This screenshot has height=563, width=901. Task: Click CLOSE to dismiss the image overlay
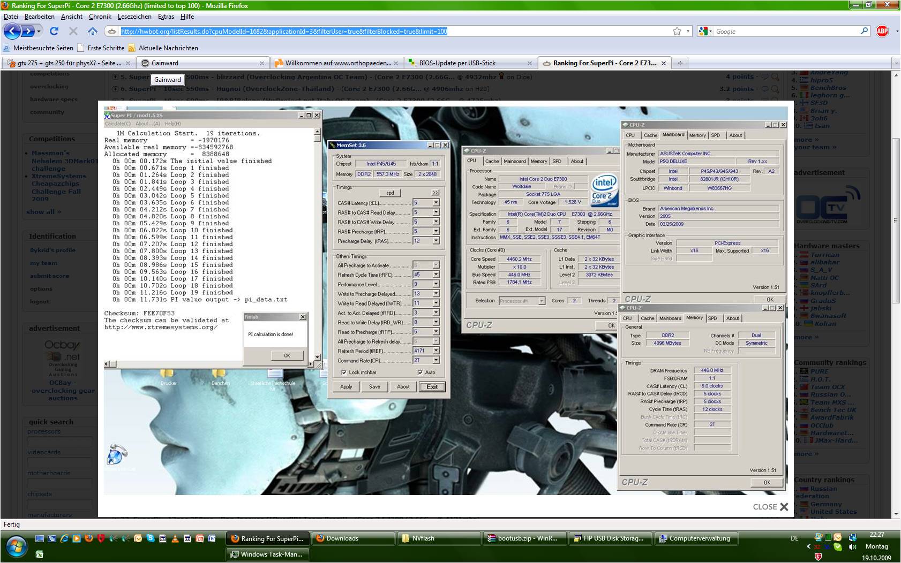pyautogui.click(x=770, y=507)
